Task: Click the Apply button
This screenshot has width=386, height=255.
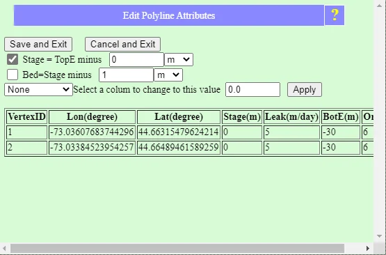Action: tap(305, 89)
